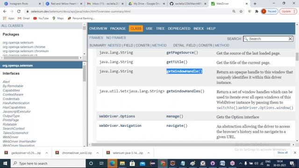Switch to the My Drive Google Drive tab

146,4
